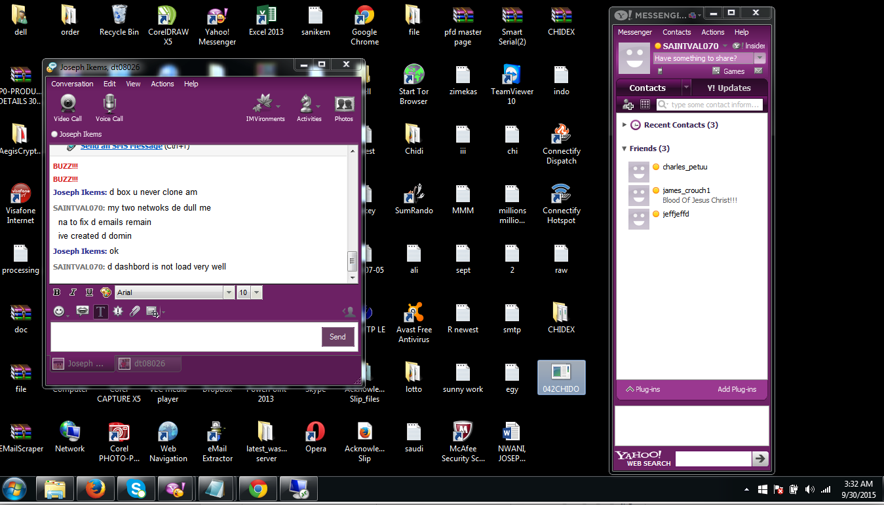Open Actions menu in Yahoo Messenger window
Viewport: 884px width, 505px height.
click(713, 32)
